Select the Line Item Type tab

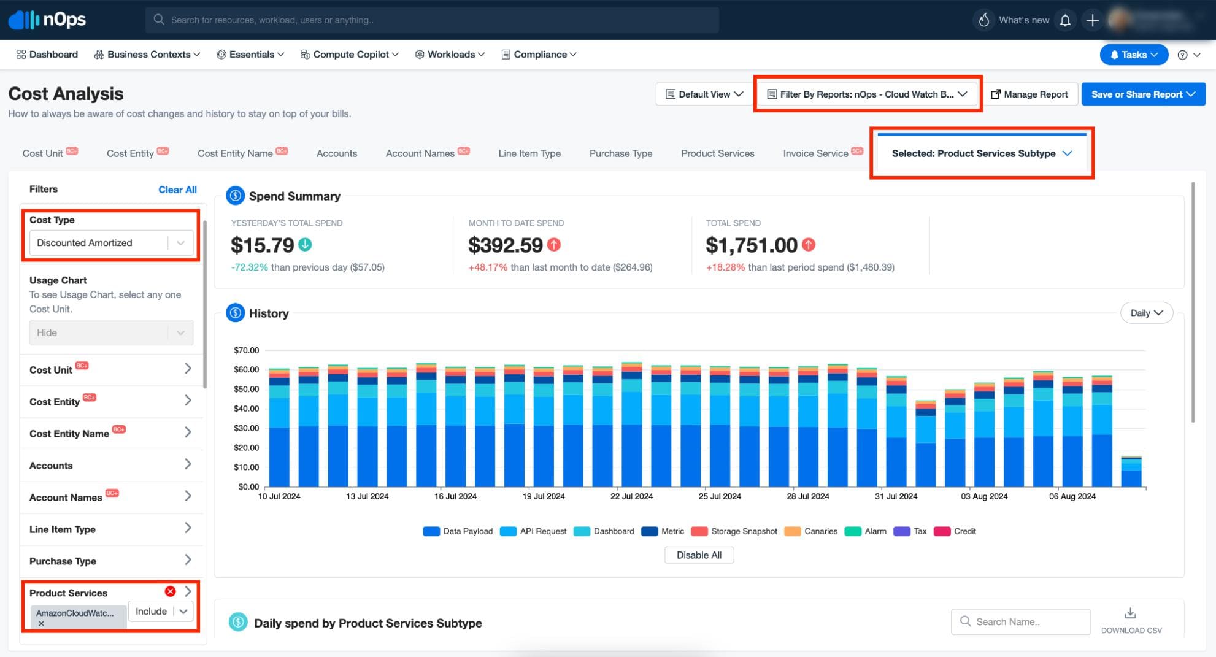(x=529, y=153)
